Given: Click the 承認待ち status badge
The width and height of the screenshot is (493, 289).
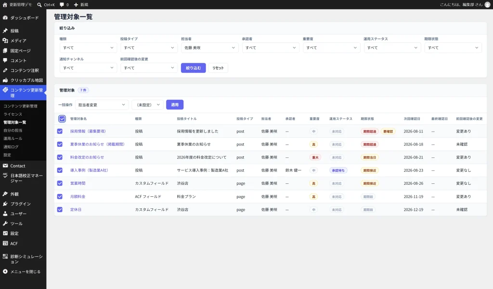Looking at the screenshot, I should [338, 170].
